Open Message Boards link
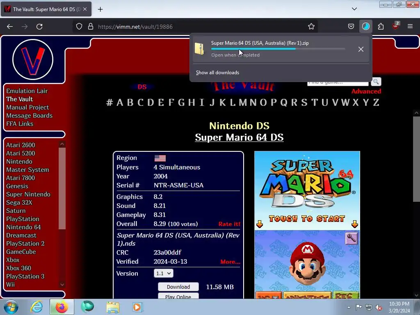 [x=29, y=115]
